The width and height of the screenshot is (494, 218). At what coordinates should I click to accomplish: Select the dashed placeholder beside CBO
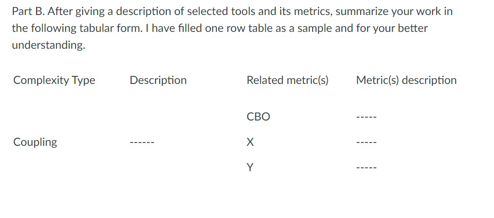(x=366, y=118)
